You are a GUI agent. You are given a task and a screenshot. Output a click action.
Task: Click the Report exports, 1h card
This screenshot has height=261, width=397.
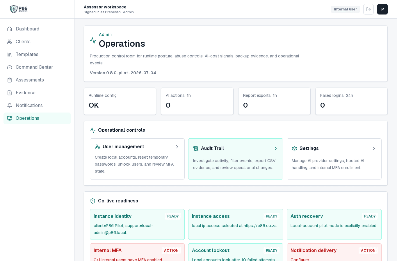point(274,101)
